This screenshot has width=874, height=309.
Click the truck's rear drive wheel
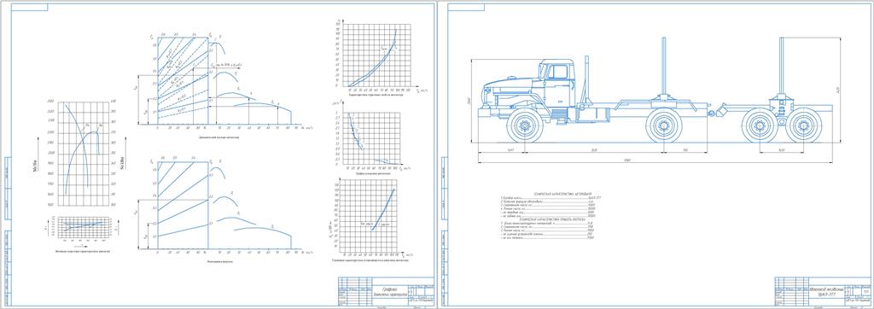tap(665, 125)
